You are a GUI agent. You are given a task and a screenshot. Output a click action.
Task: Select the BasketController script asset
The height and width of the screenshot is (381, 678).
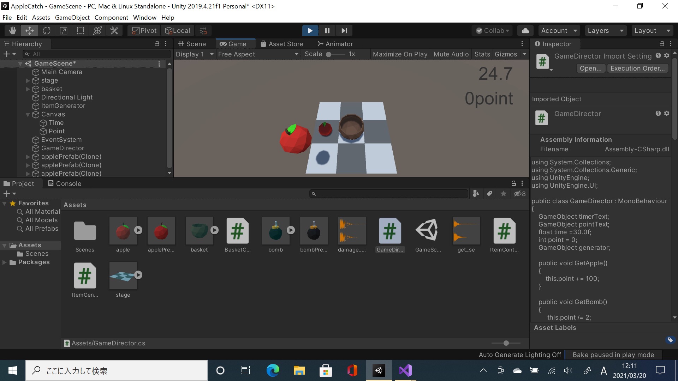(237, 235)
